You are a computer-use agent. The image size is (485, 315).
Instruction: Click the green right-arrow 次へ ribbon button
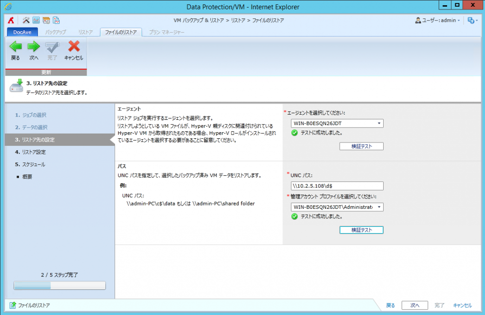(34, 51)
